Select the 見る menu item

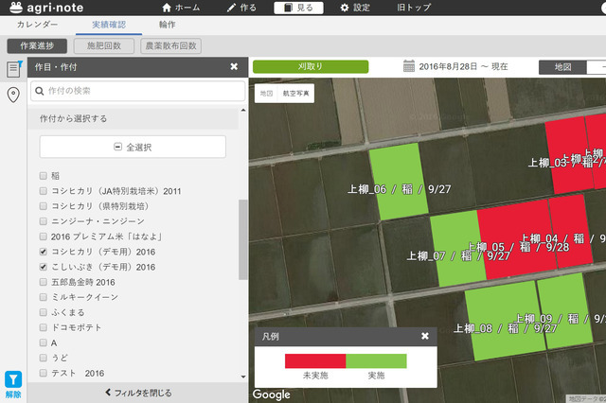[298, 8]
